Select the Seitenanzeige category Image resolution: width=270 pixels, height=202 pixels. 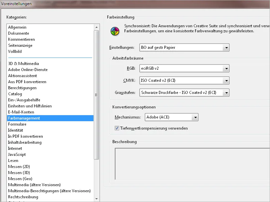50,45
